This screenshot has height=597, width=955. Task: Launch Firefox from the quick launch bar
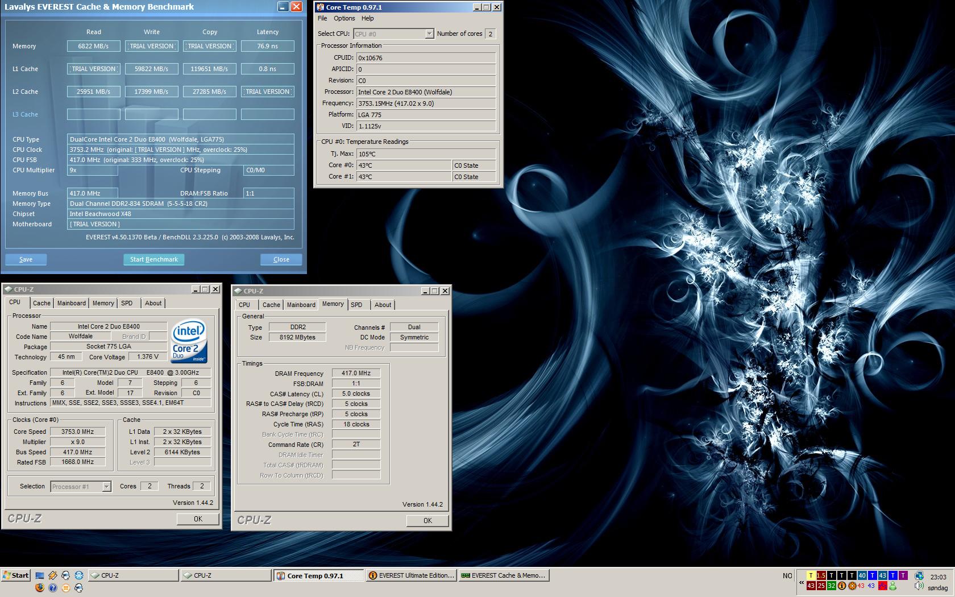point(40,588)
